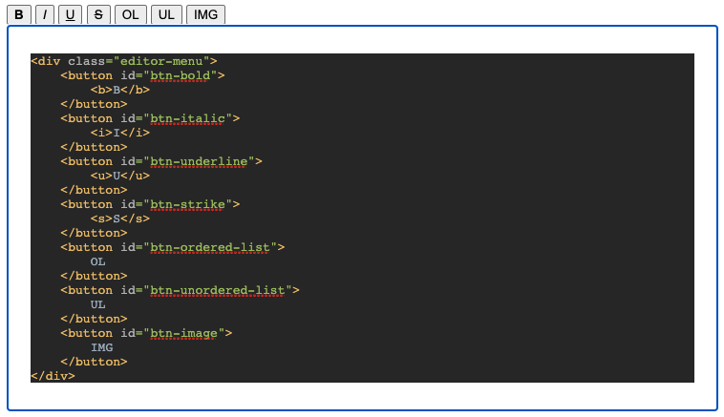Underline text with the U button

(x=70, y=14)
